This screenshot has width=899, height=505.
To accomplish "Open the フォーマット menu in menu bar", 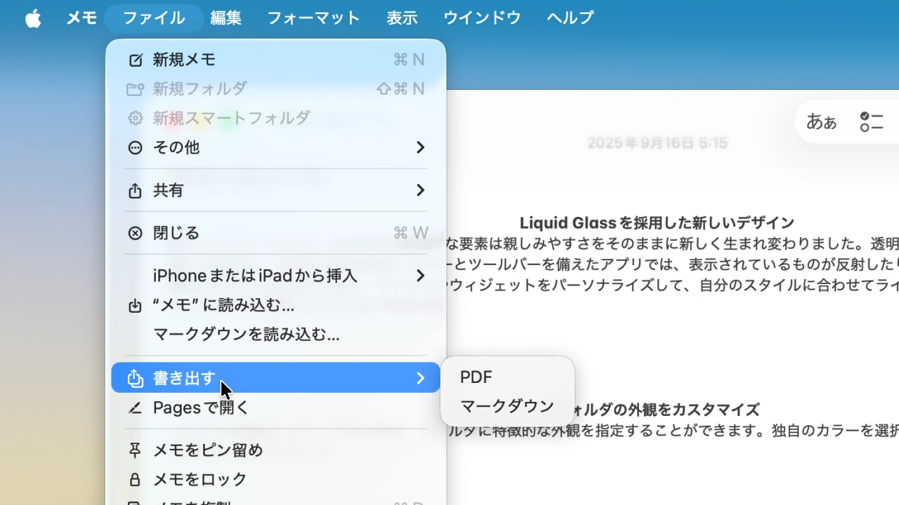I will pyautogui.click(x=313, y=18).
